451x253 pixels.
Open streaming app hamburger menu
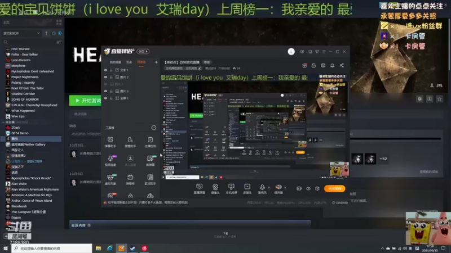click(x=324, y=52)
